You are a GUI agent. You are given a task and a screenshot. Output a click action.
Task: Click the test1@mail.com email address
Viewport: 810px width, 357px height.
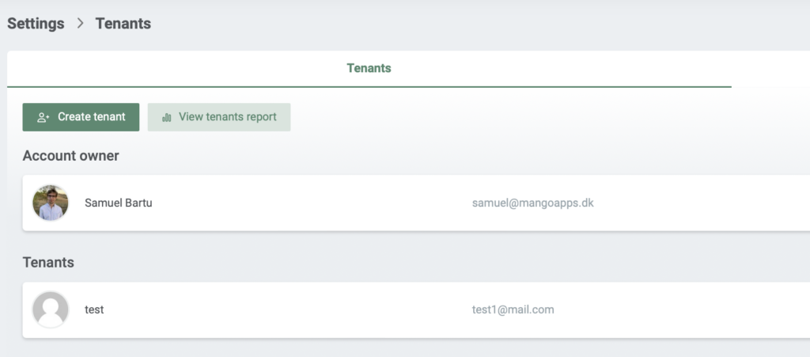click(513, 310)
